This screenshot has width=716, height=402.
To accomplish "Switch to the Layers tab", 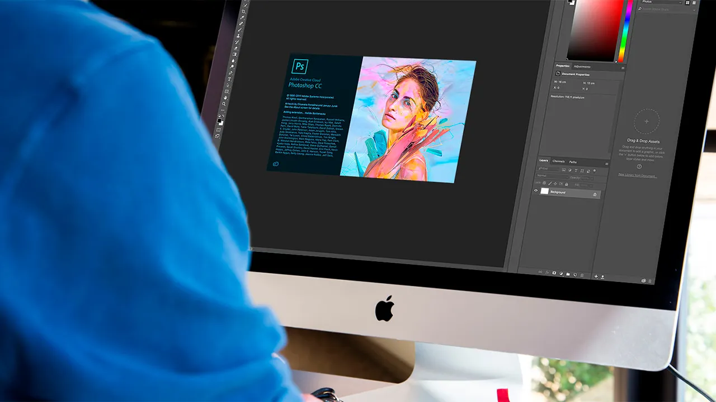I will [x=544, y=160].
